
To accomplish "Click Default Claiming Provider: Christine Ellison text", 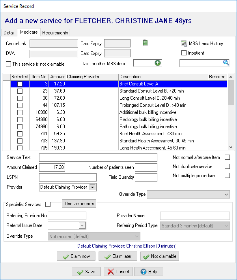I will (x=127, y=246).
